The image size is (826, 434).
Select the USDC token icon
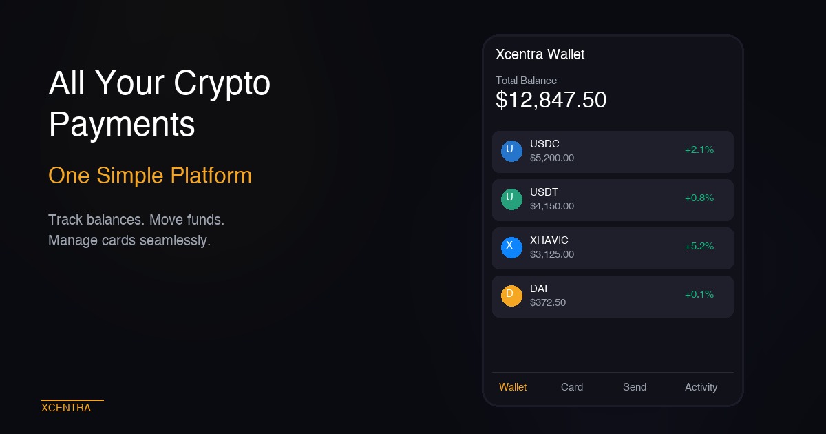(511, 151)
